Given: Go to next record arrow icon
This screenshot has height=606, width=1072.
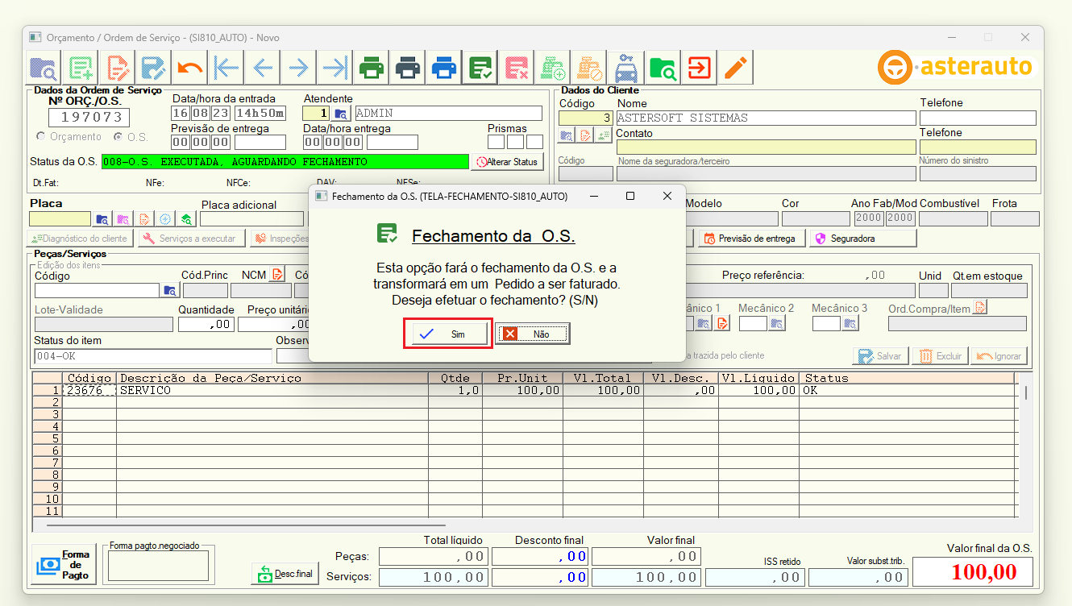Looking at the screenshot, I should tap(299, 68).
